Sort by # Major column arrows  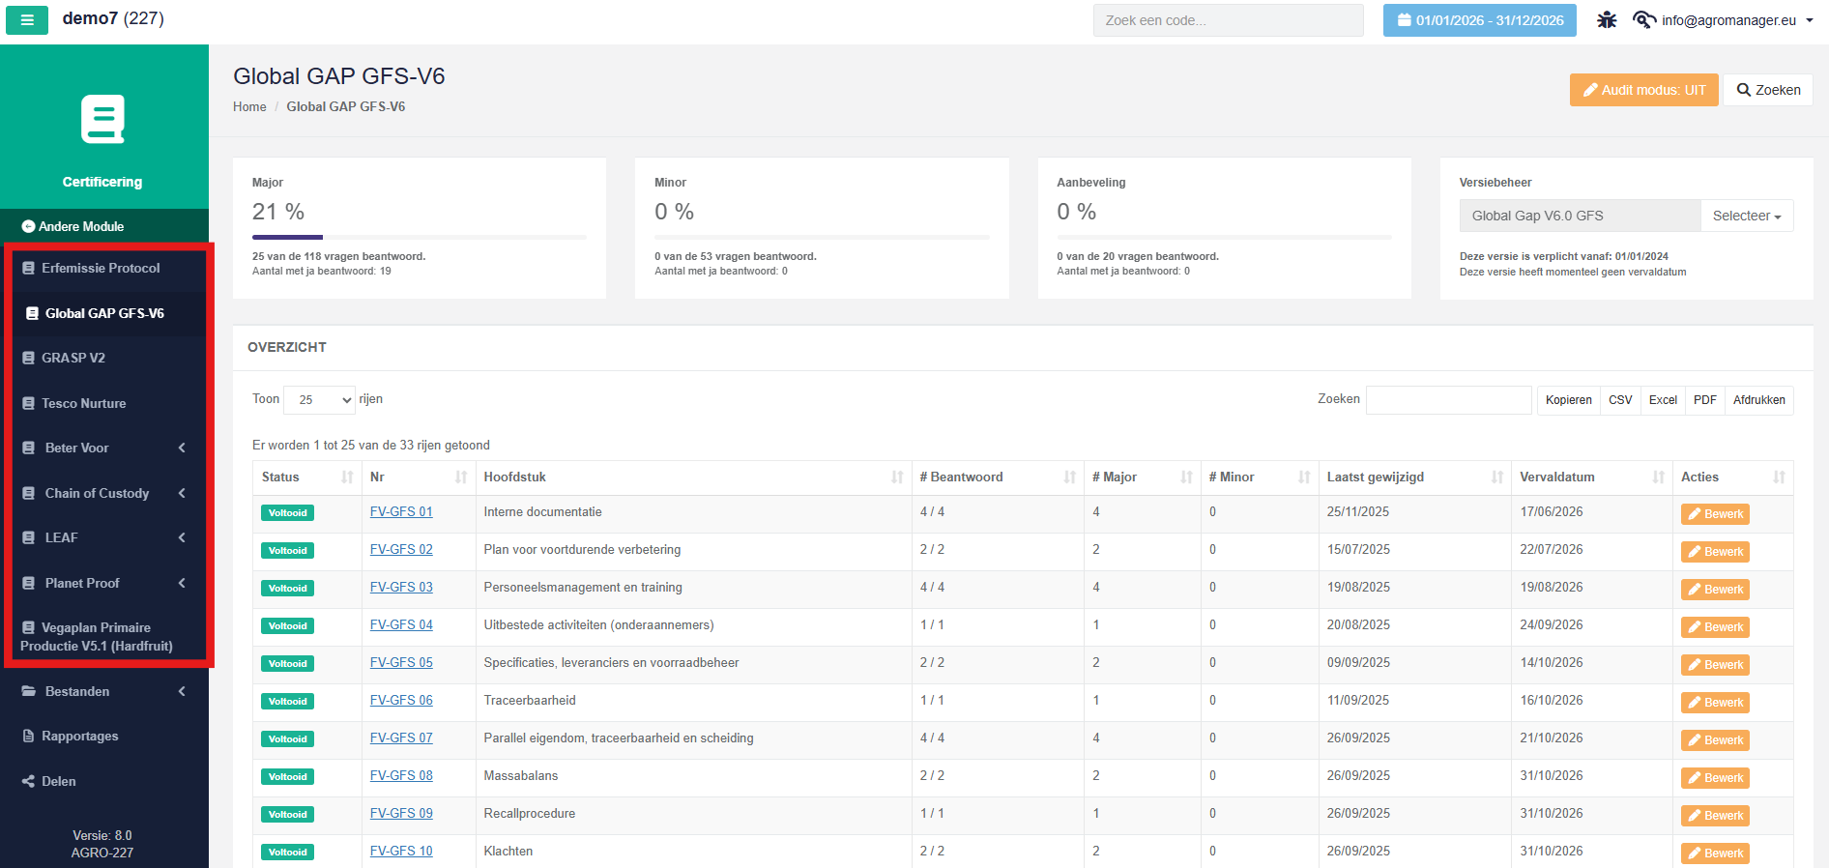pyautogui.click(x=1186, y=477)
